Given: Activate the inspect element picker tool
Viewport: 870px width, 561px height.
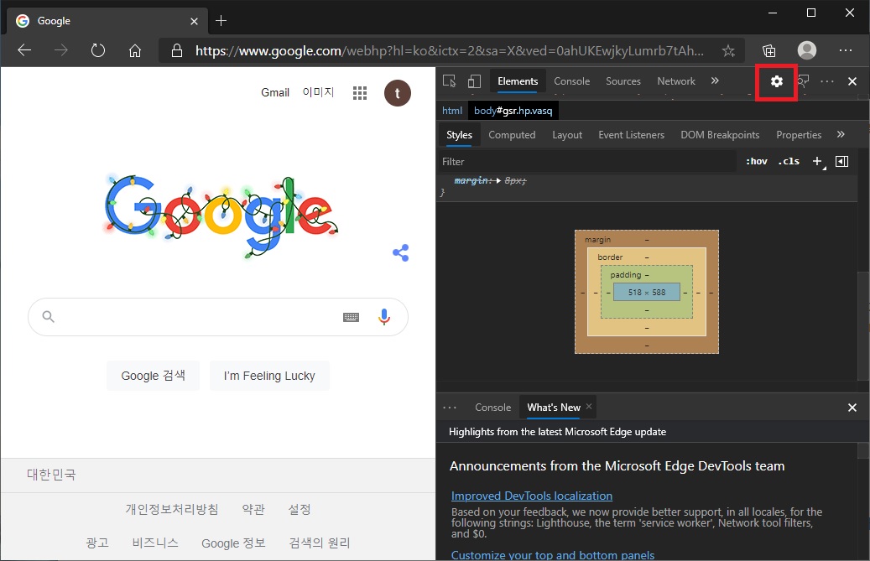Looking at the screenshot, I should [x=450, y=81].
